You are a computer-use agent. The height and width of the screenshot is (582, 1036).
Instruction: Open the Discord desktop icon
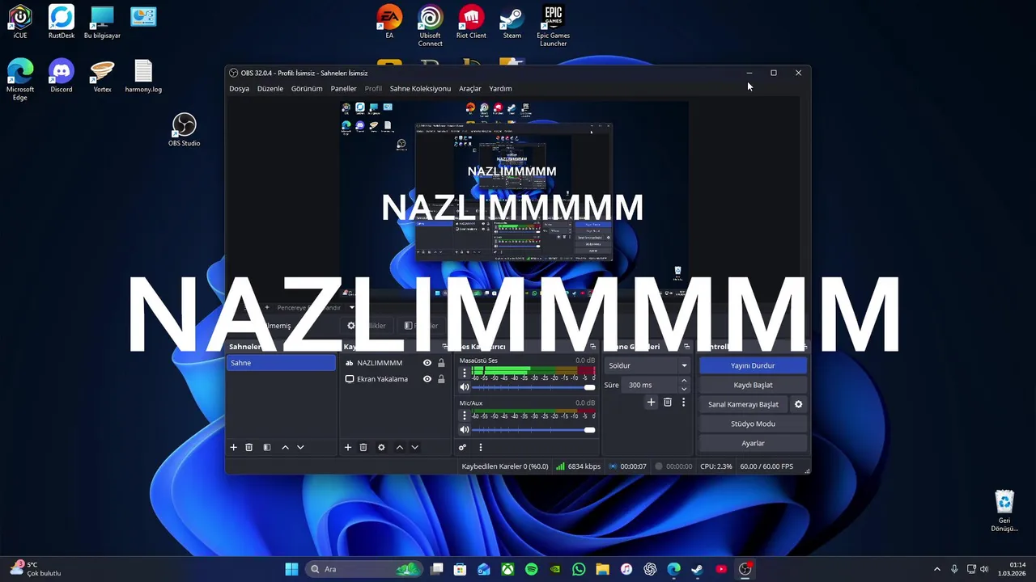click(x=62, y=76)
